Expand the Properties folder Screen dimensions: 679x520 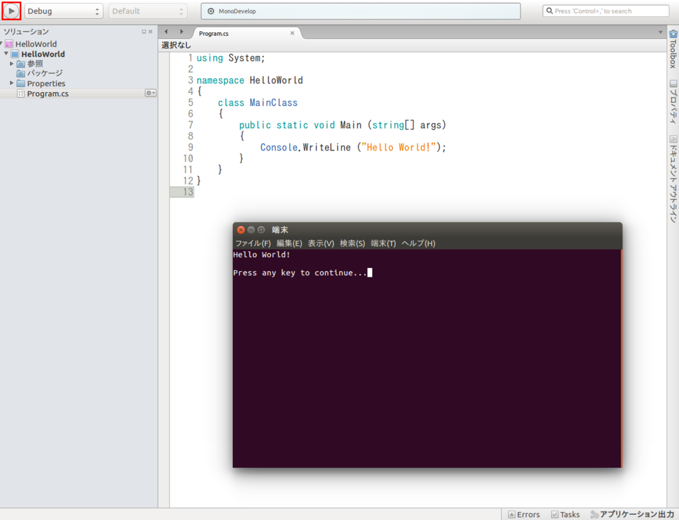click(12, 83)
